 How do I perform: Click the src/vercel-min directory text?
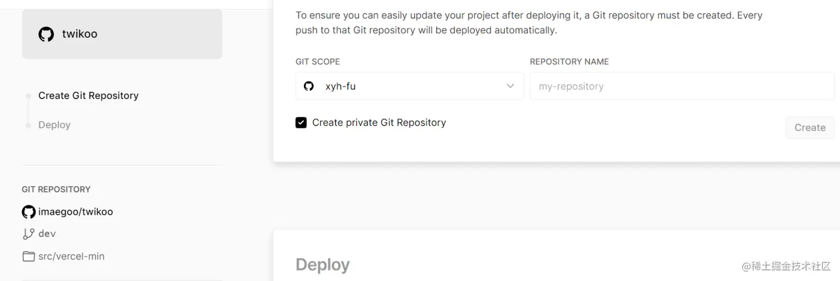point(71,256)
